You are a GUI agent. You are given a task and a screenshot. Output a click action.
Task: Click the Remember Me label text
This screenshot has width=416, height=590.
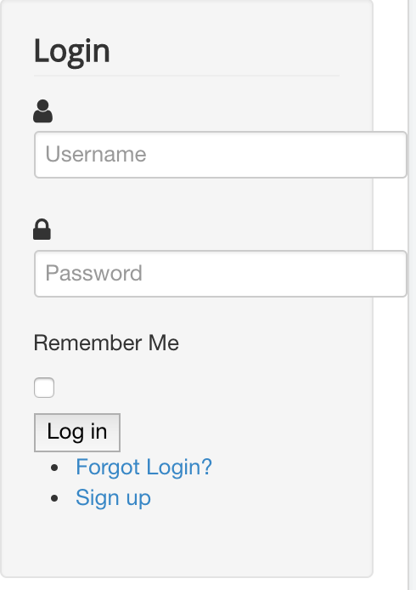[106, 343]
